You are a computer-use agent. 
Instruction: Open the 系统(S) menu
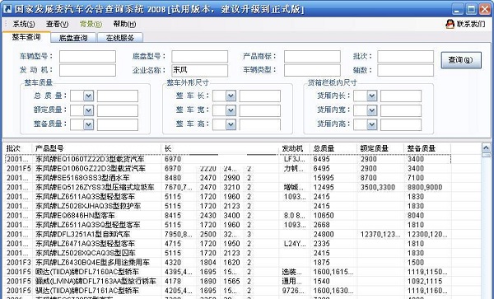(x=24, y=24)
